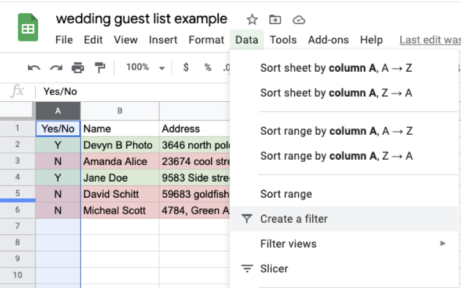Click the formula bar input field
Viewport: 461px width, 288px height.
133,91
